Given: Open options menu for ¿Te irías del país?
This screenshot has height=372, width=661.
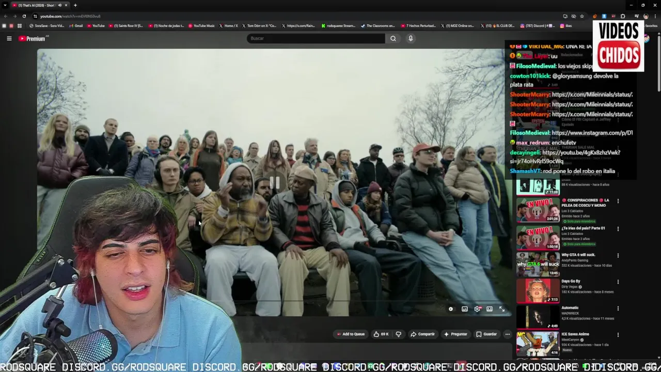Looking at the screenshot, I should (x=618, y=229).
